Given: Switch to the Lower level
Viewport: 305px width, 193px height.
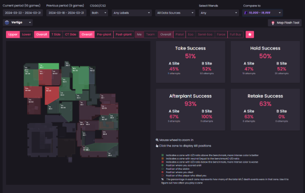Looking at the screenshot, I should [x=26, y=34].
